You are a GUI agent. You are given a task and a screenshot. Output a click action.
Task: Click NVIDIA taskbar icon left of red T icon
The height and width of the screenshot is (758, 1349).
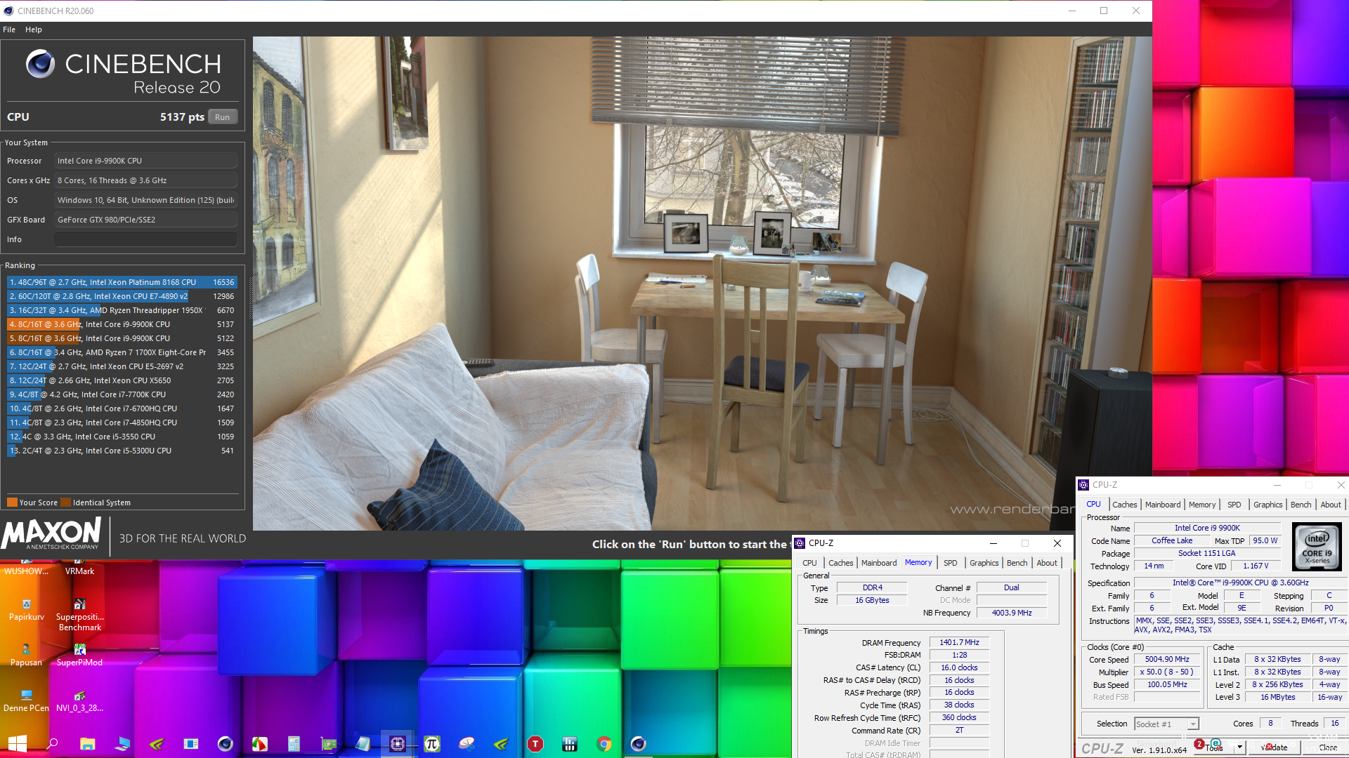coord(501,744)
